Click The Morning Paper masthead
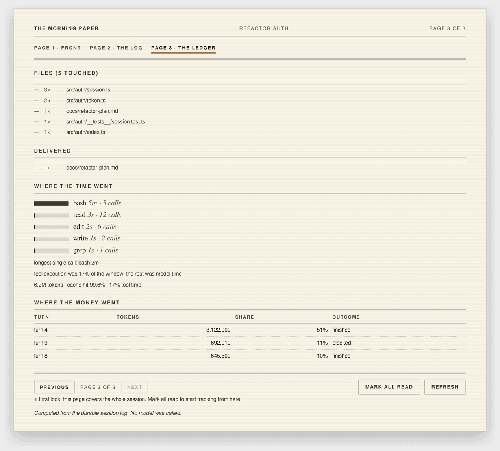The width and height of the screenshot is (500, 451). (x=67, y=28)
